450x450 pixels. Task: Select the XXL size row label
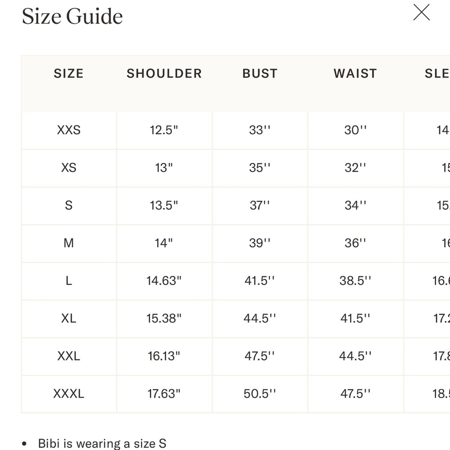pos(69,356)
